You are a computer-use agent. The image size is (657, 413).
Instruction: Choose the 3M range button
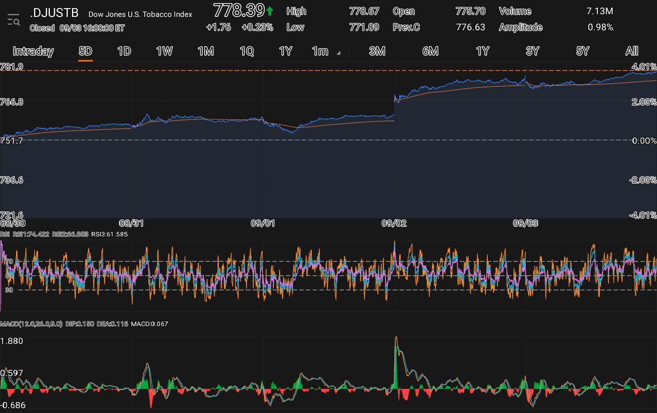tap(377, 51)
